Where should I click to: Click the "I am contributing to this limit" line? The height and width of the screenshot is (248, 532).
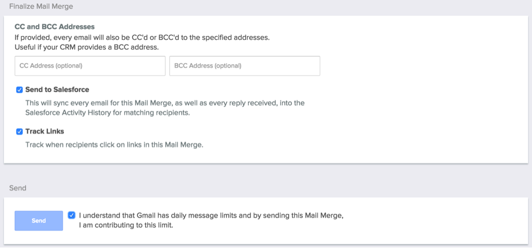click(126, 225)
